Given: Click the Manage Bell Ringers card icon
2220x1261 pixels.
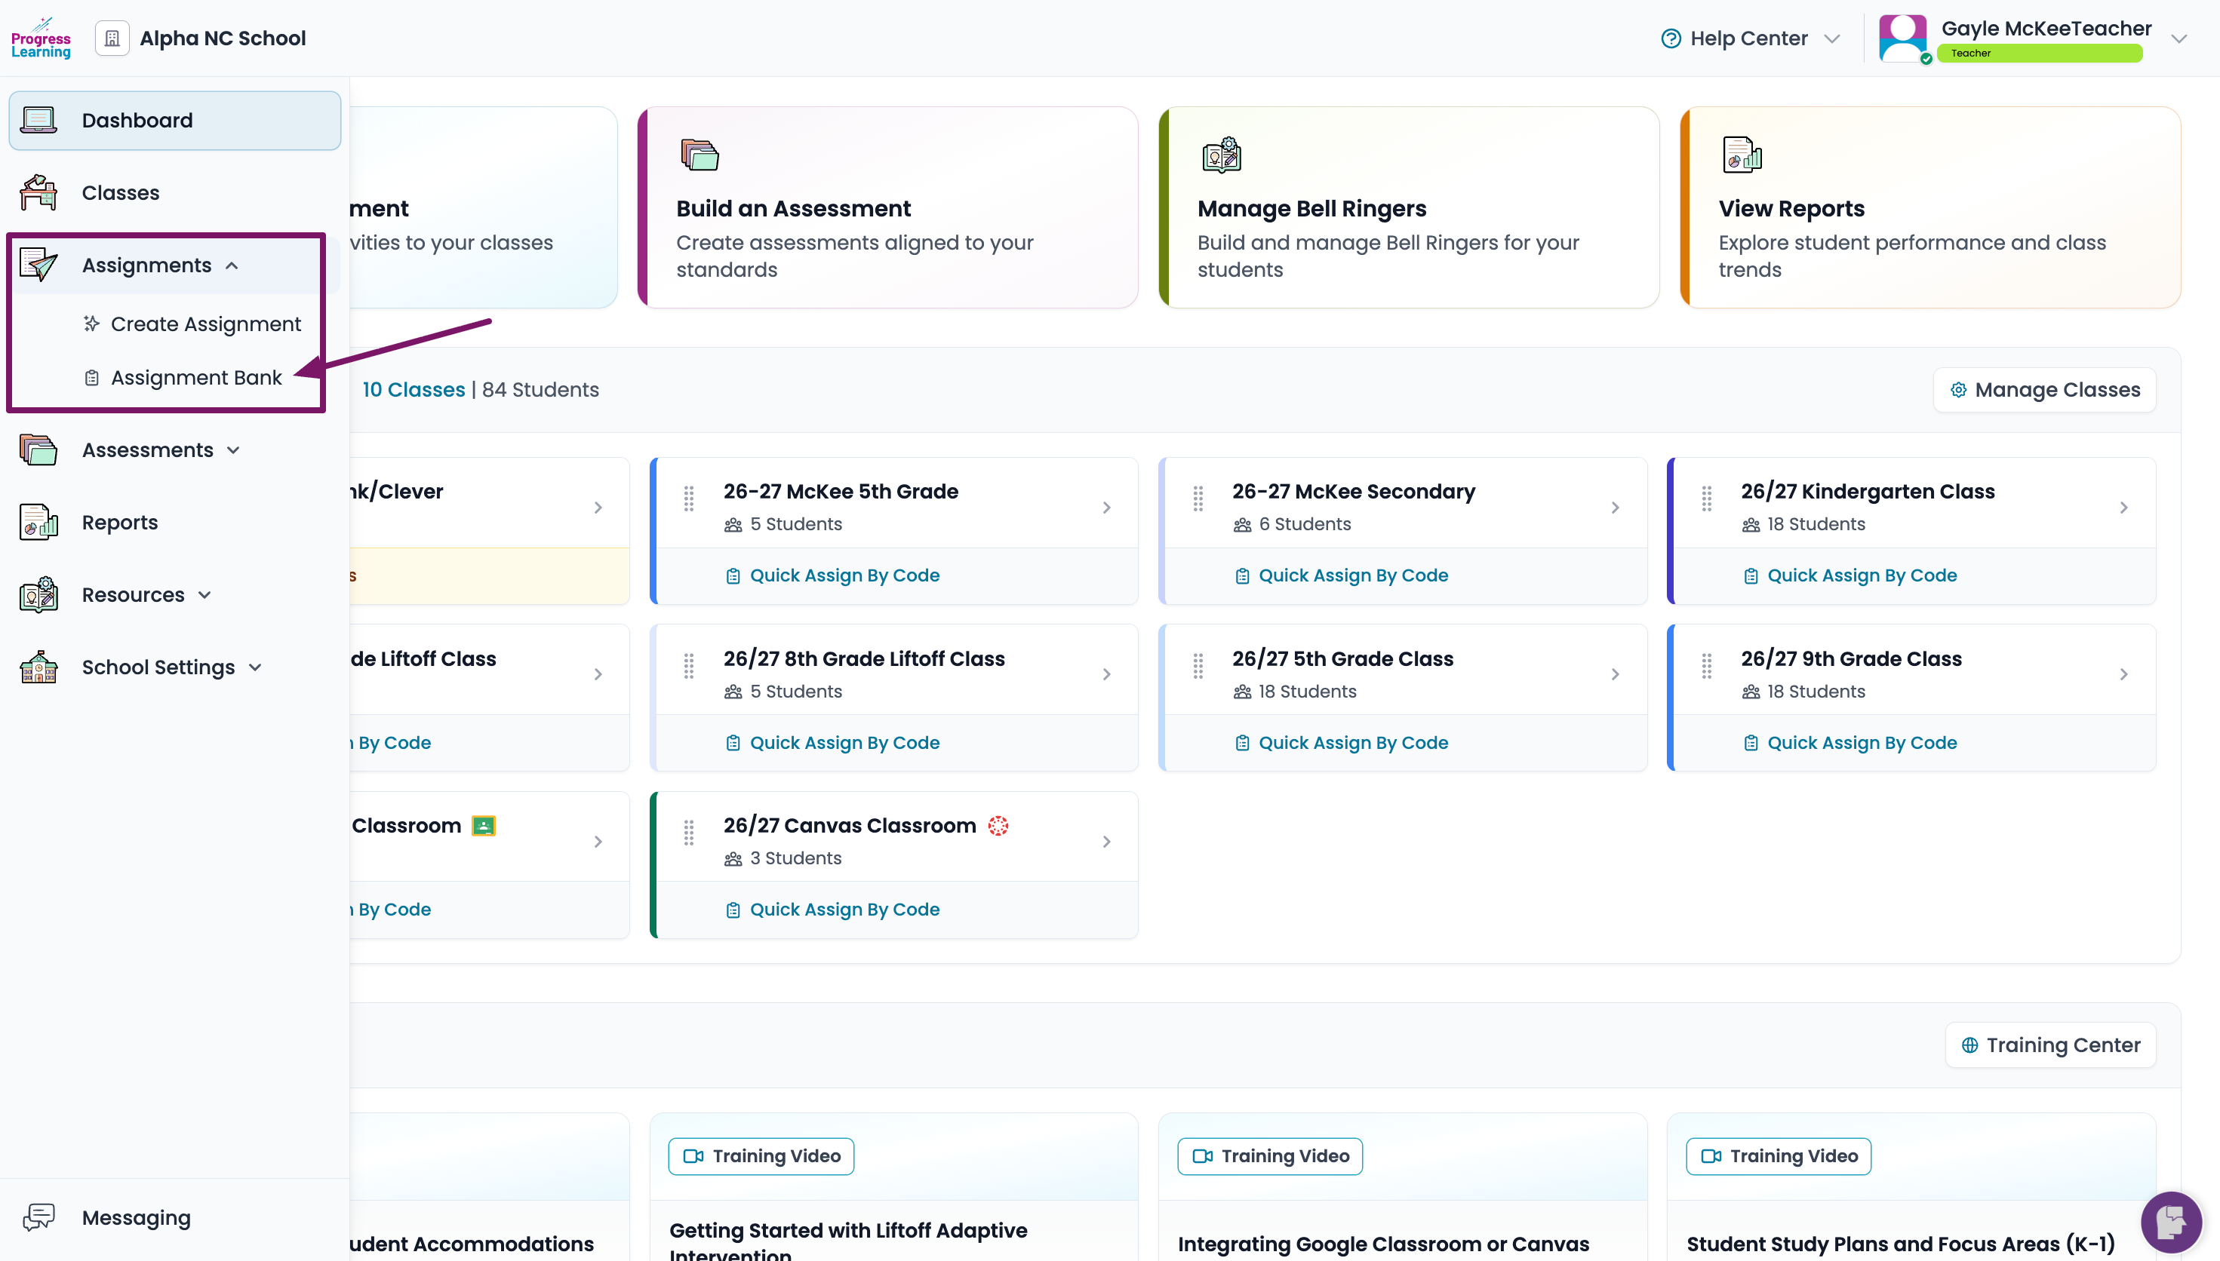Looking at the screenshot, I should point(1222,155).
